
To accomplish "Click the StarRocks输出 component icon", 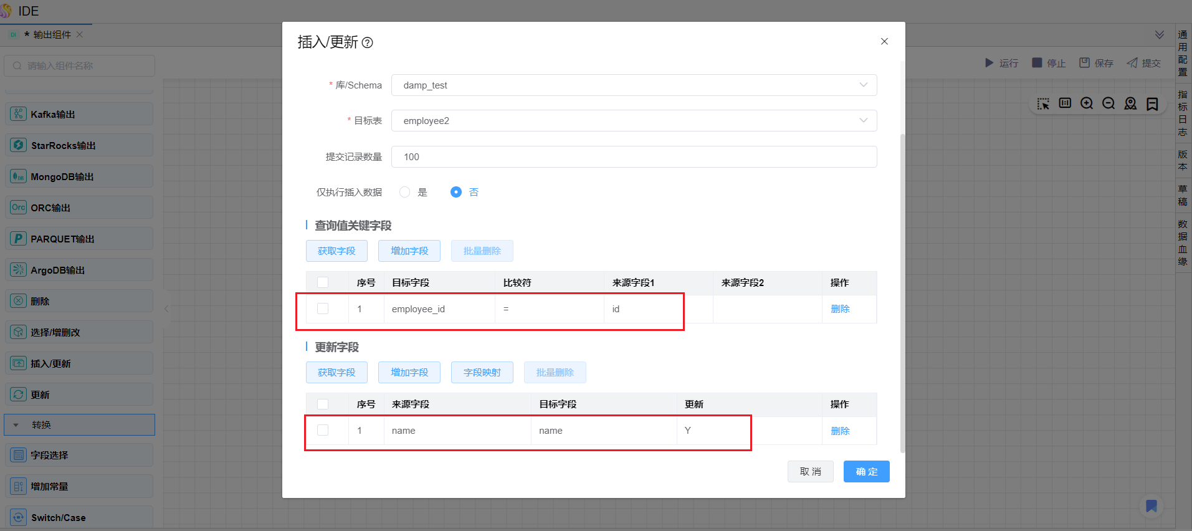I will click(19, 145).
